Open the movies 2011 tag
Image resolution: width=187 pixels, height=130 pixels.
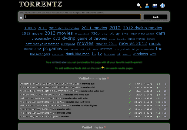point(106,44)
